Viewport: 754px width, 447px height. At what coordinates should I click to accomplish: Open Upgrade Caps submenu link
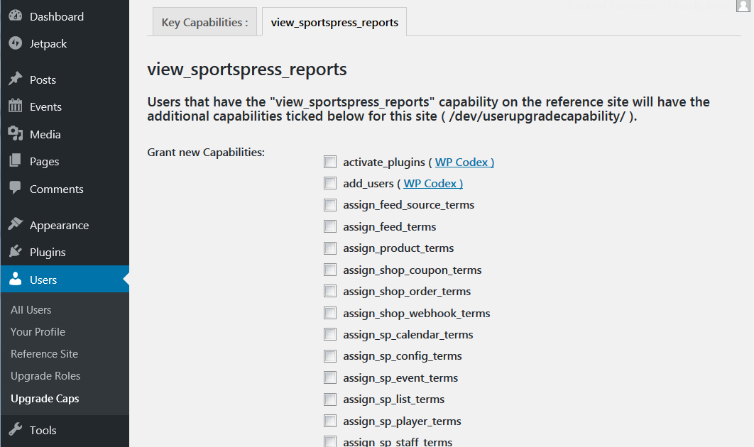click(x=45, y=399)
